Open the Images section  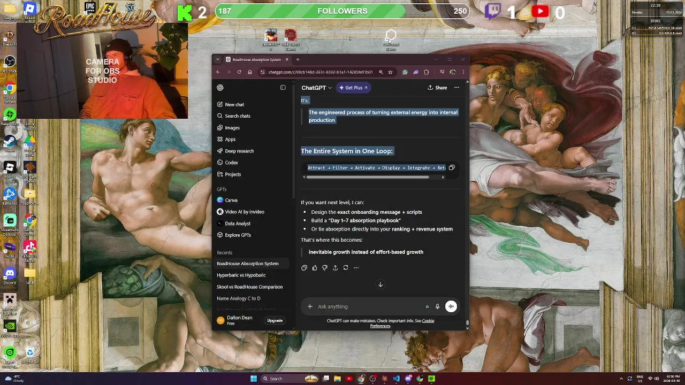point(228,128)
